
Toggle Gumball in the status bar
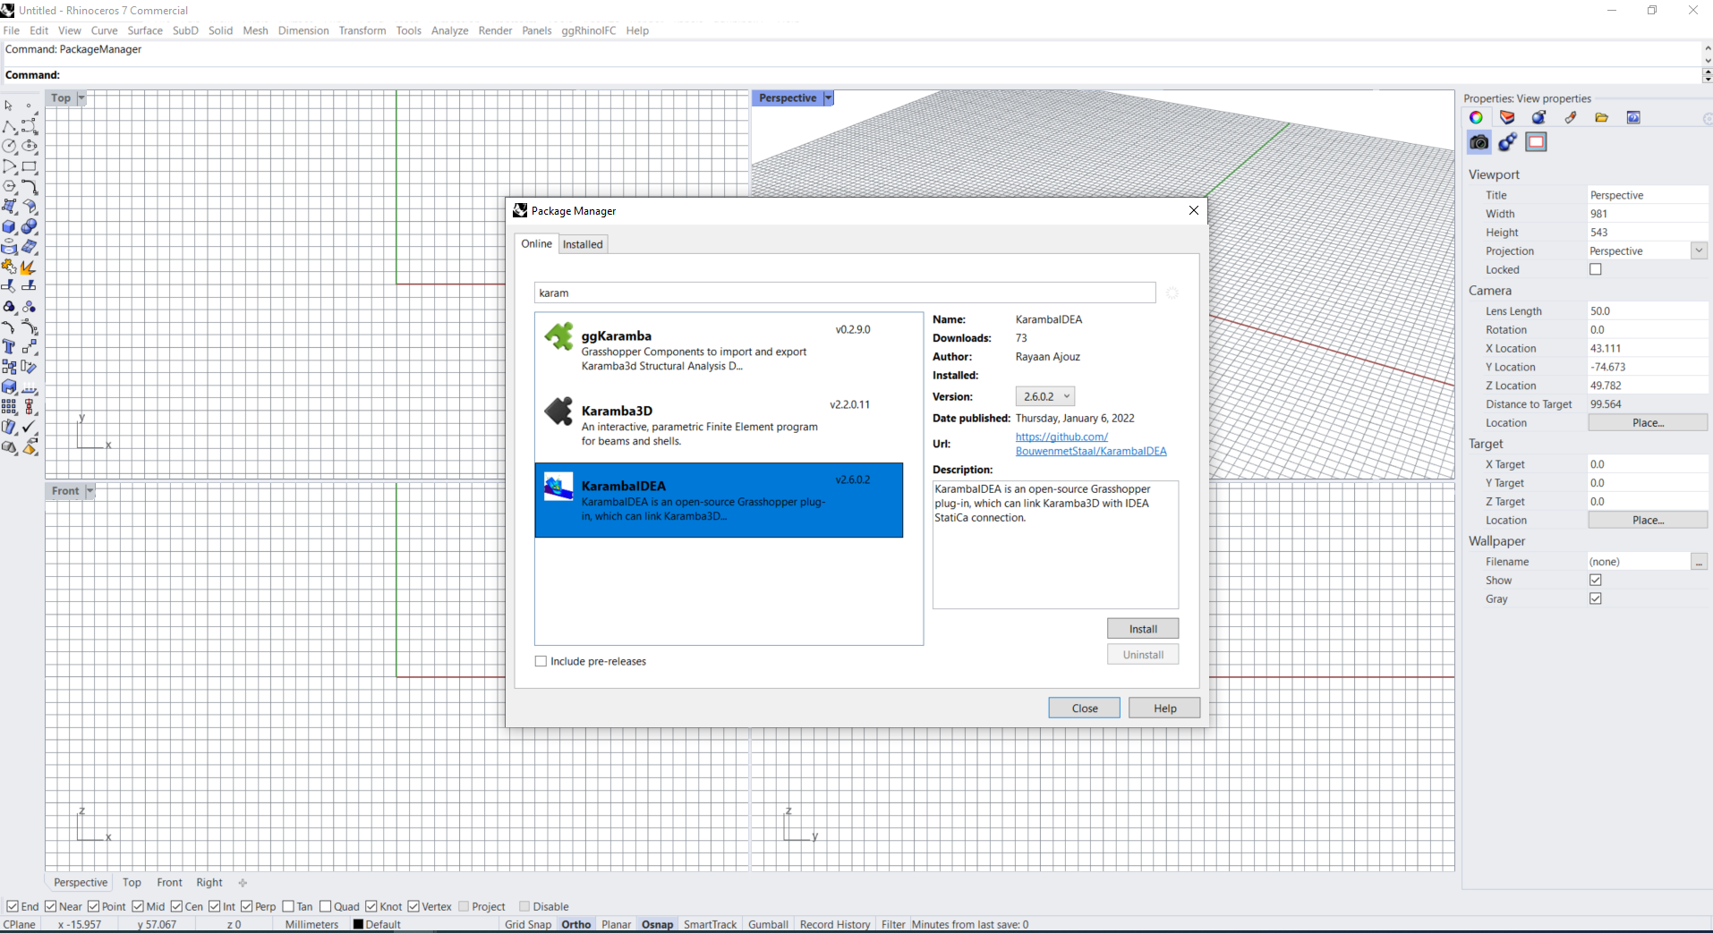768,924
